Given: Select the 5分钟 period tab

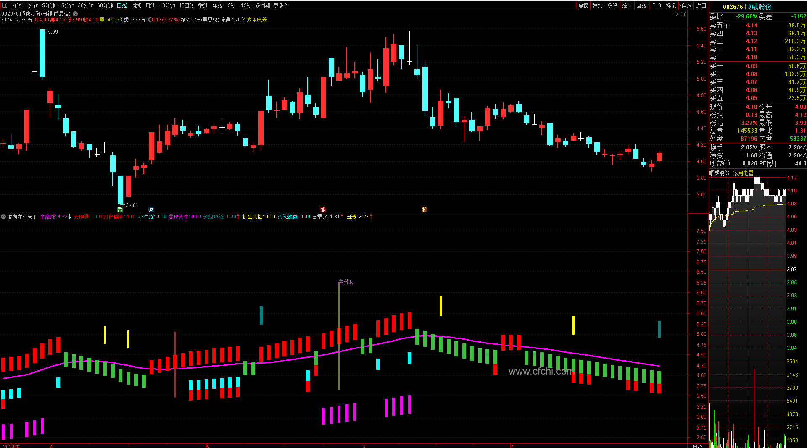Looking at the screenshot, I should (x=48, y=5).
